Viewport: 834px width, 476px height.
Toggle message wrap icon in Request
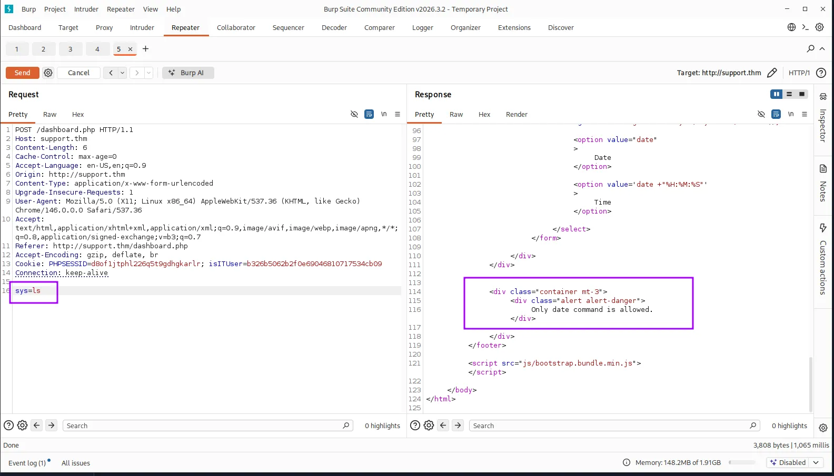coord(369,114)
